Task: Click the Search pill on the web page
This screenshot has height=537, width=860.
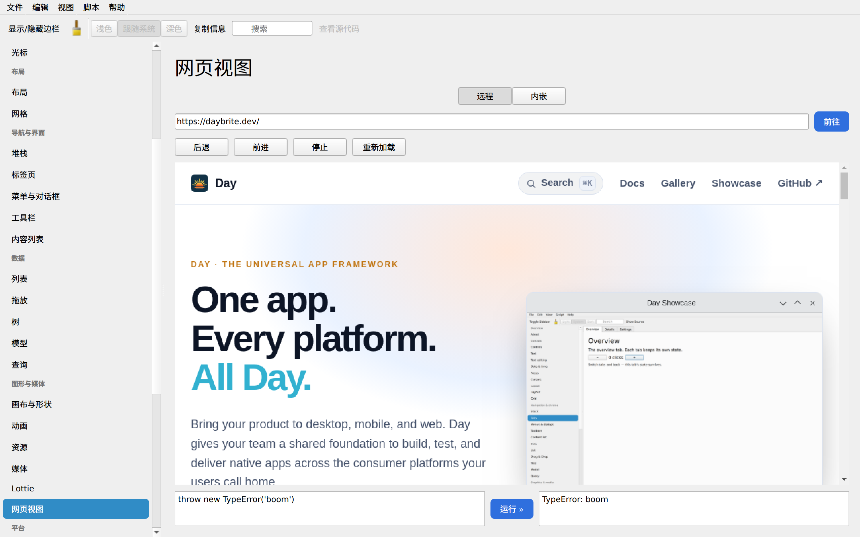Action: click(x=560, y=183)
